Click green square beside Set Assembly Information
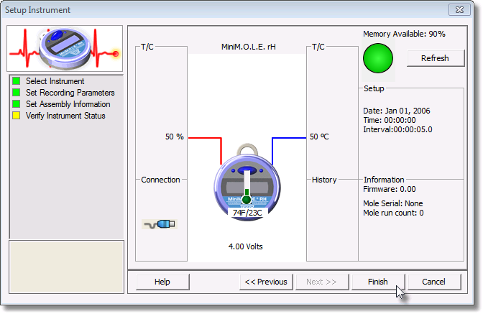This screenshot has height=314, width=483. pyautogui.click(x=16, y=103)
